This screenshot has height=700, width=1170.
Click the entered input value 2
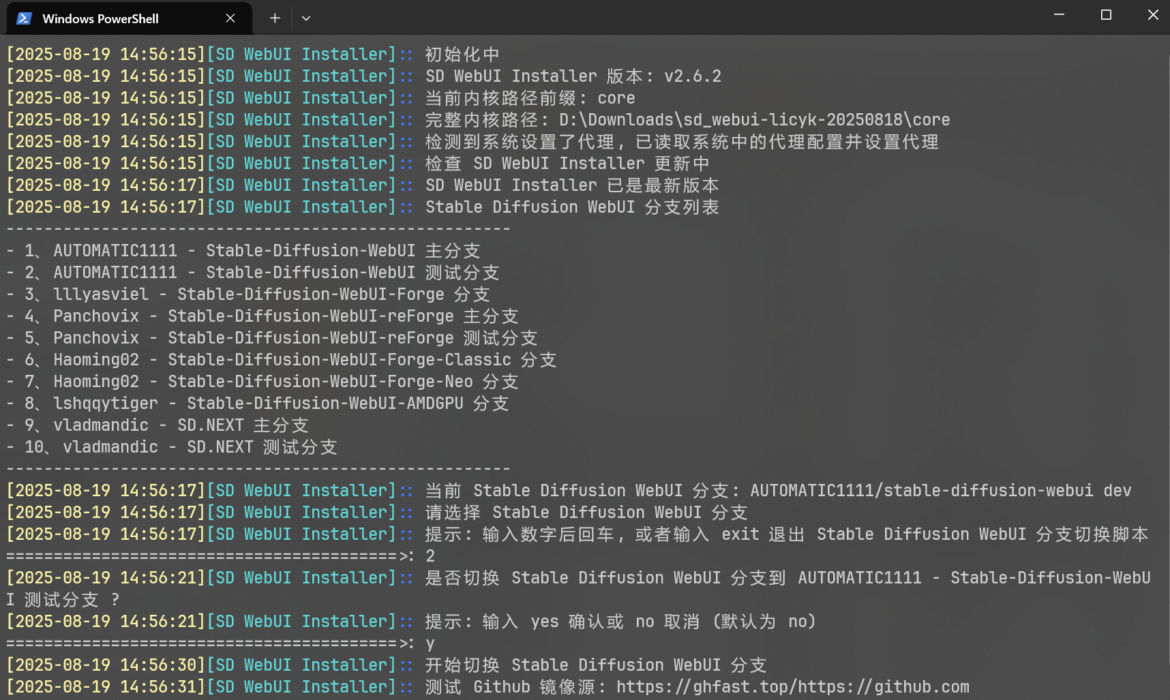coord(430,556)
